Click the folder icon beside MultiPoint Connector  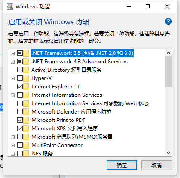[26, 145]
